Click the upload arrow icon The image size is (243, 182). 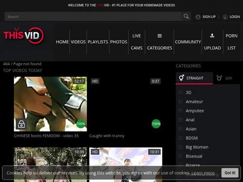[212, 35]
